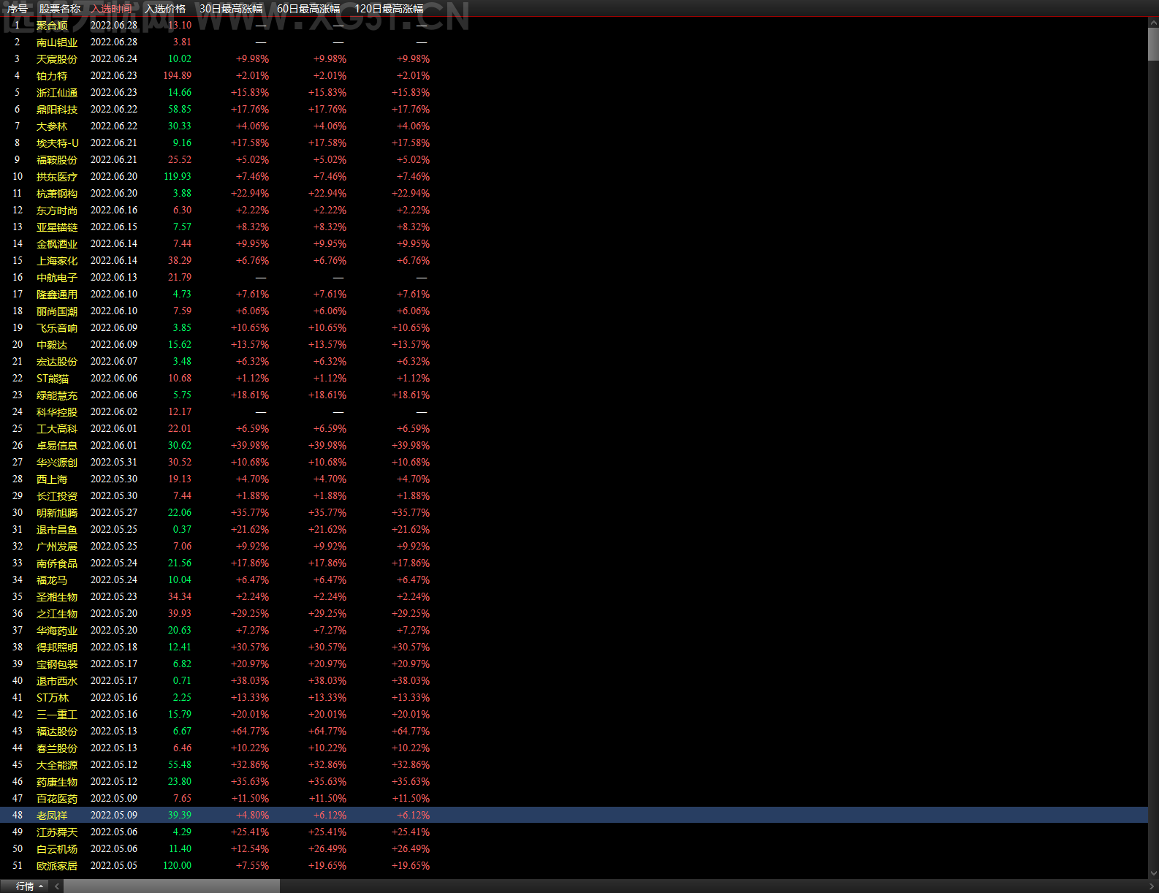Click the vertical scrollbar up arrow
Screen dimensions: 1159x893
click(1153, 23)
